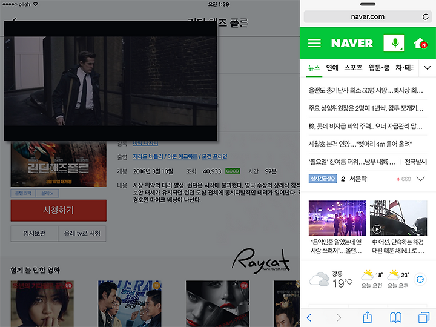Open headline 세월호 본격 인양

360,144
